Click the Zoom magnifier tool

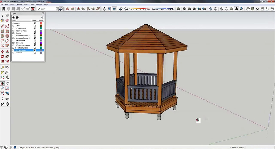tap(2, 88)
